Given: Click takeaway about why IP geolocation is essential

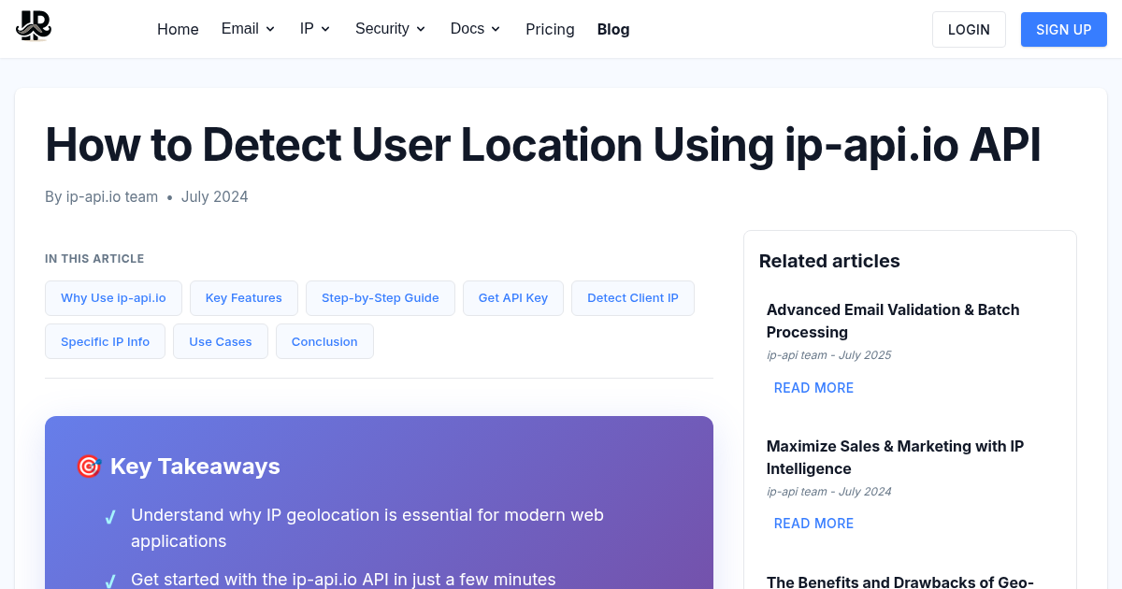Looking at the screenshot, I should [367, 528].
